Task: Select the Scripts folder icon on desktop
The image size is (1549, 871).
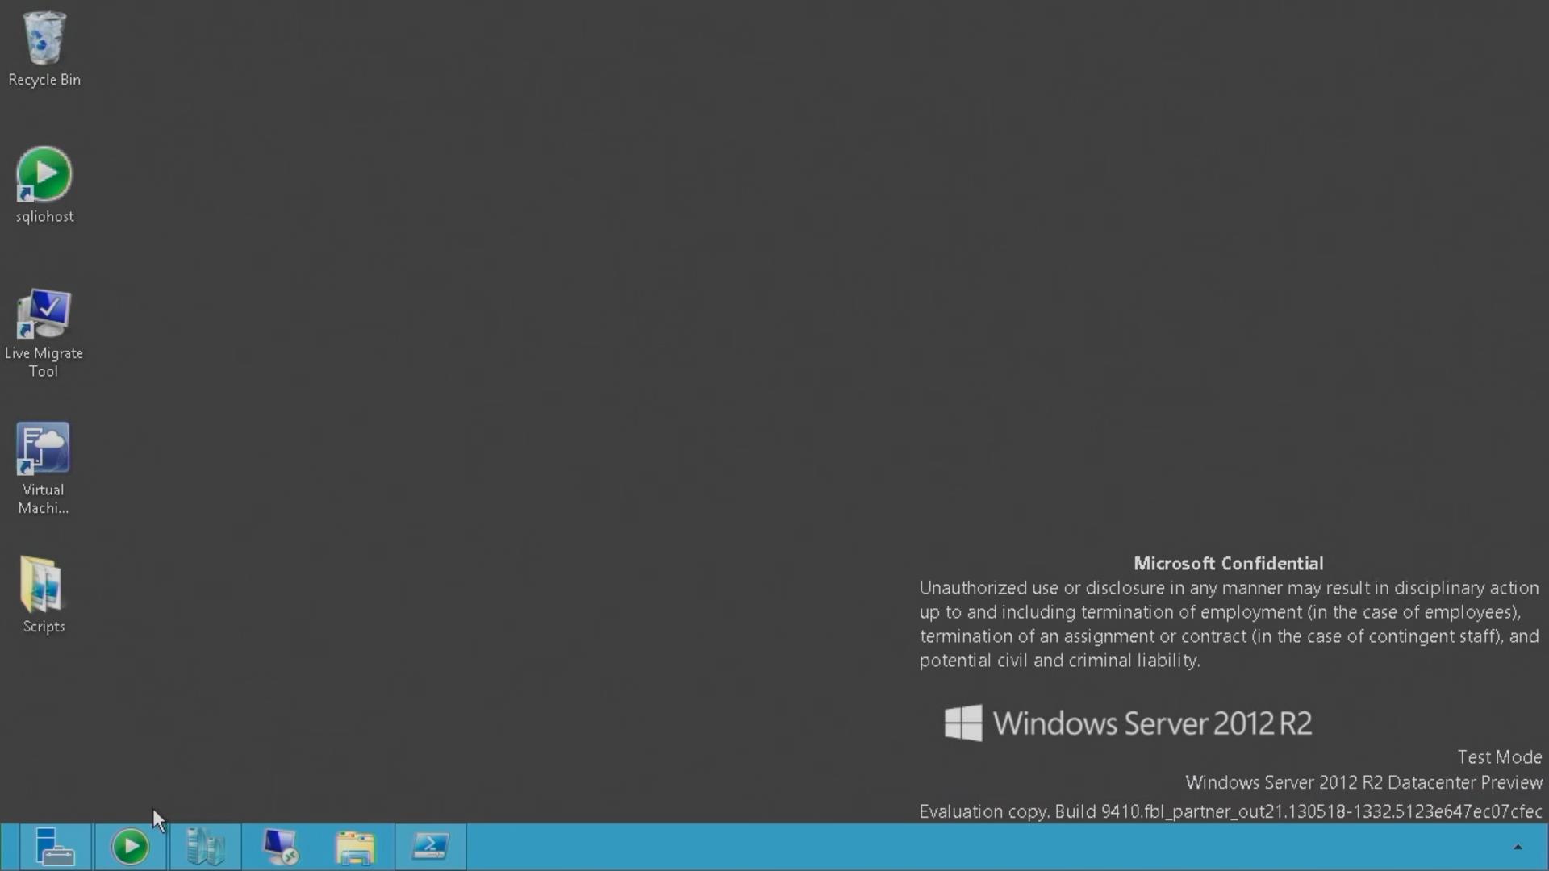Action: (44, 585)
